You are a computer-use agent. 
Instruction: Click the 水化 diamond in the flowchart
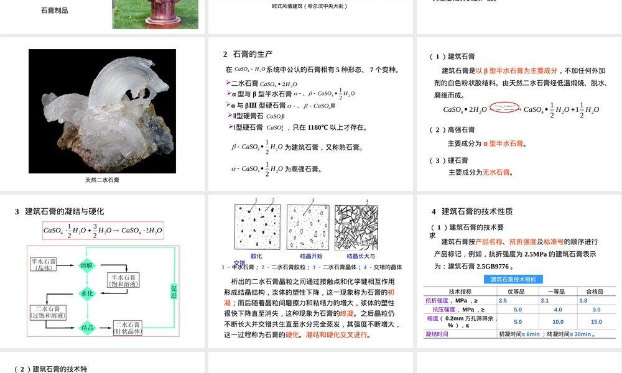(87, 293)
